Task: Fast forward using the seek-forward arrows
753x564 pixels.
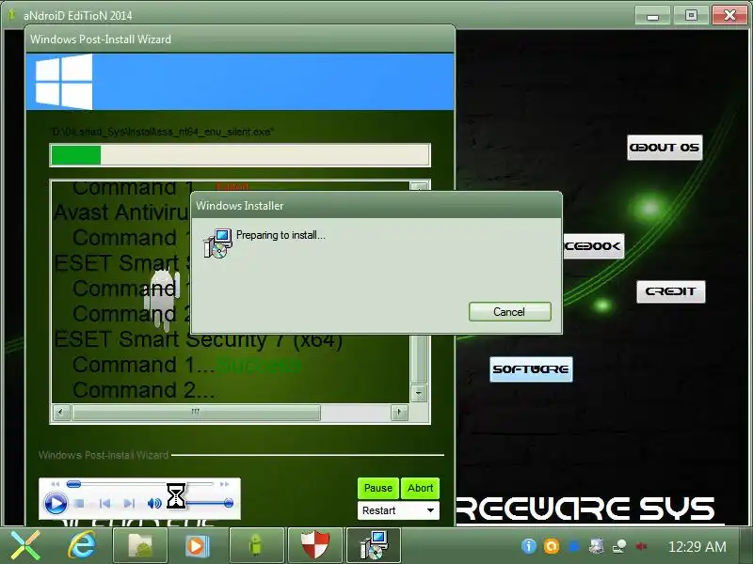Action: pos(224,484)
